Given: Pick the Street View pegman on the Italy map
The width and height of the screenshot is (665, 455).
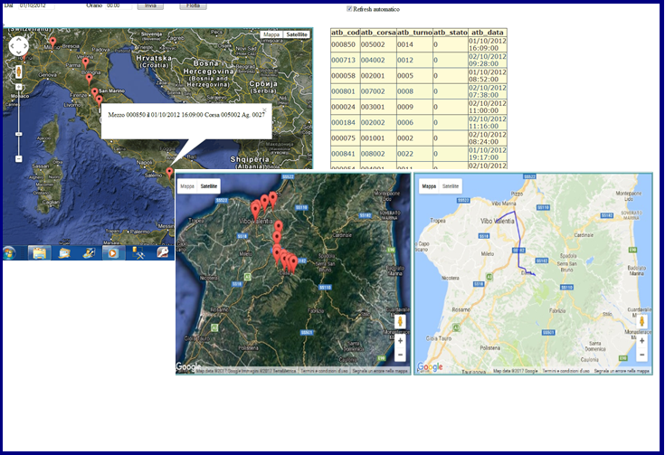Looking at the screenshot, I should coord(19,71).
